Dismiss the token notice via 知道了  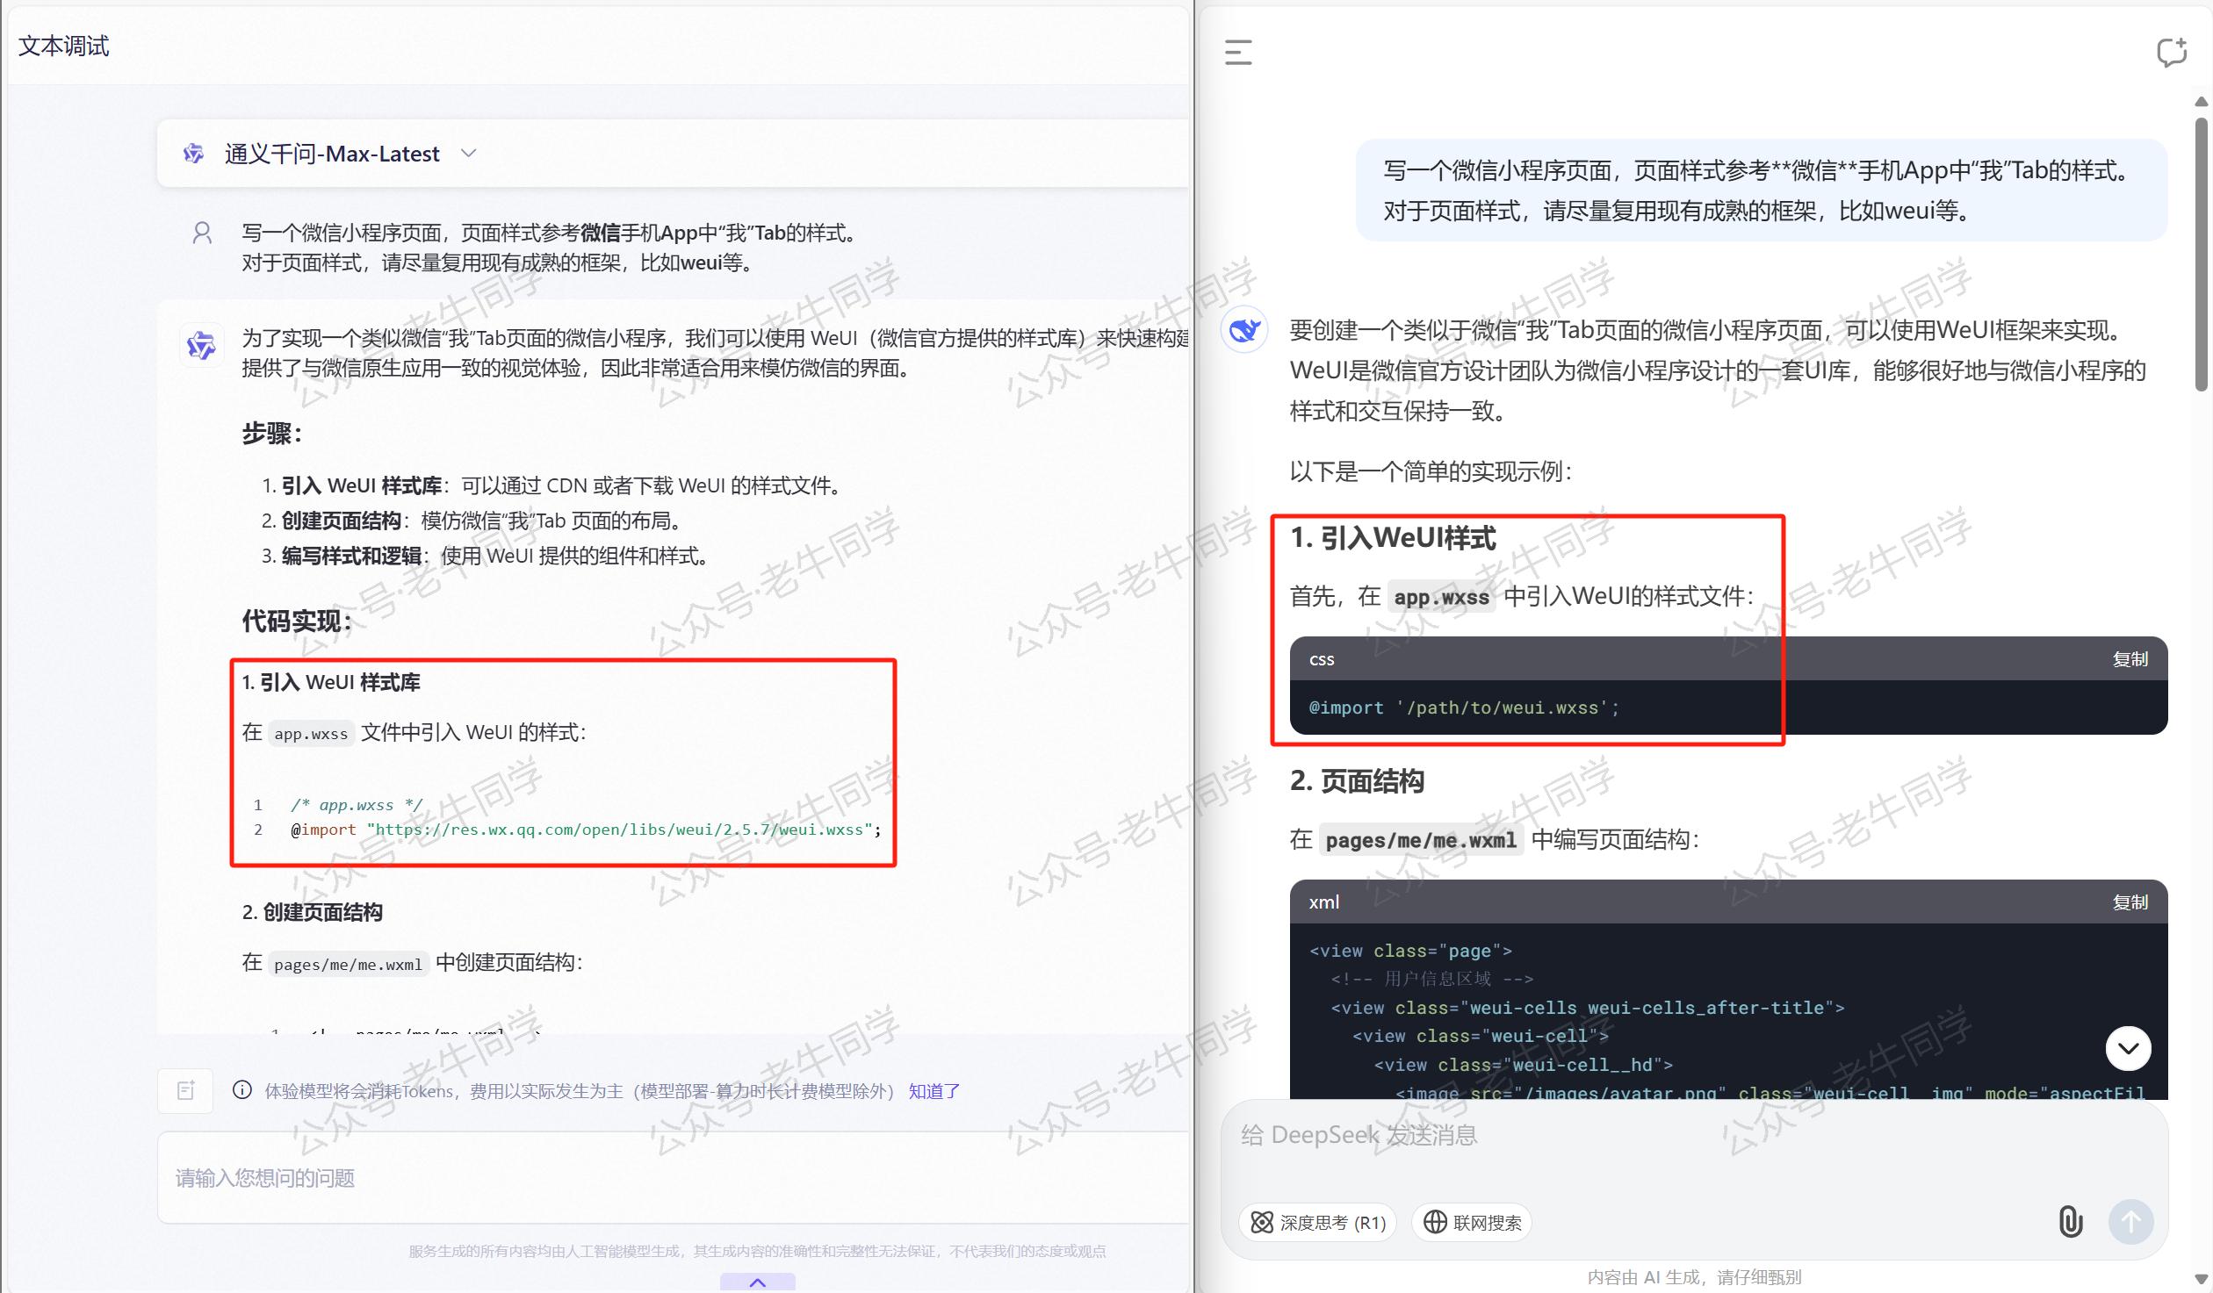tap(933, 1091)
